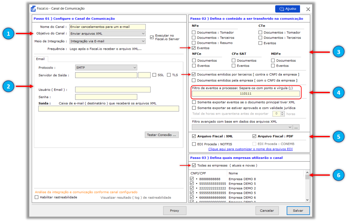Check CFe SAT Eventos checkbox
The image size is (348, 221).
(233, 66)
